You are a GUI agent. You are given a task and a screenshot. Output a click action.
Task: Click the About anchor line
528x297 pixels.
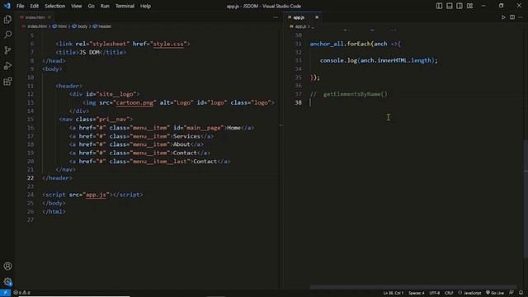136,144
